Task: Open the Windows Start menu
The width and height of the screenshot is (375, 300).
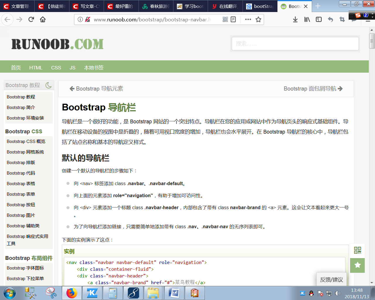Action: (x=10, y=293)
